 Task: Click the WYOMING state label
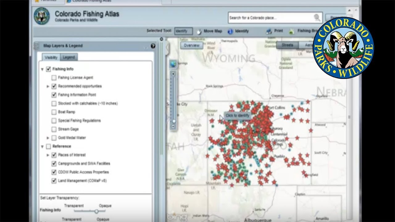coord(229,58)
